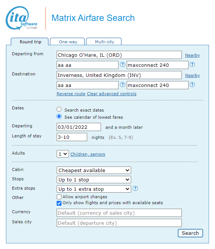Open the Adults count dropdown
This screenshot has height=249, width=215.
(63, 154)
